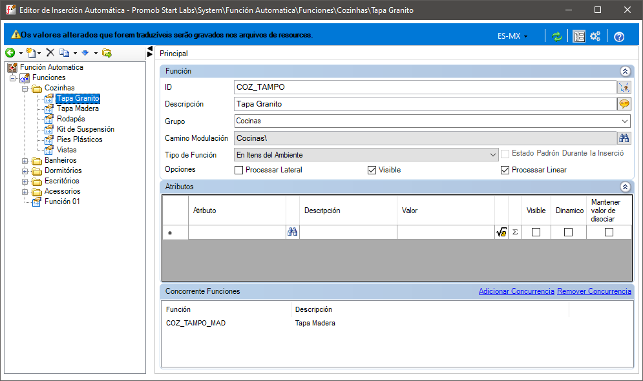
Task: Click the ID picker icon next to COZ_TAMPO
Action: pyautogui.click(x=624, y=87)
